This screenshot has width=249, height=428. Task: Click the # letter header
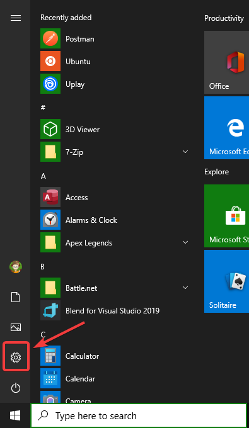tap(43, 108)
